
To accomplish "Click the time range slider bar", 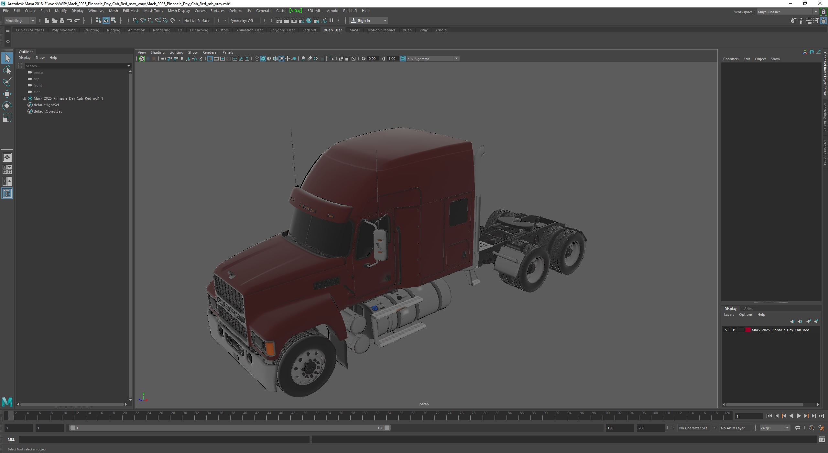I will (x=230, y=428).
